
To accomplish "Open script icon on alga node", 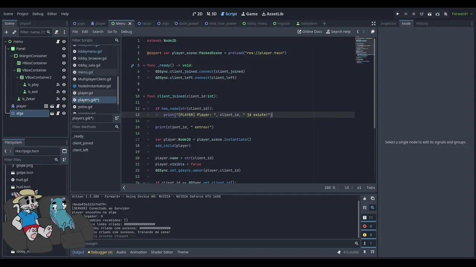I will coord(58,113).
